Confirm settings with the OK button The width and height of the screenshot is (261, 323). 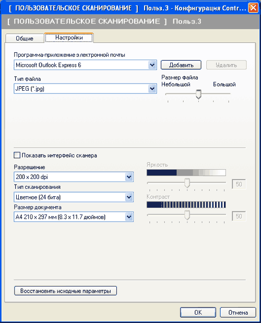(x=198, y=313)
